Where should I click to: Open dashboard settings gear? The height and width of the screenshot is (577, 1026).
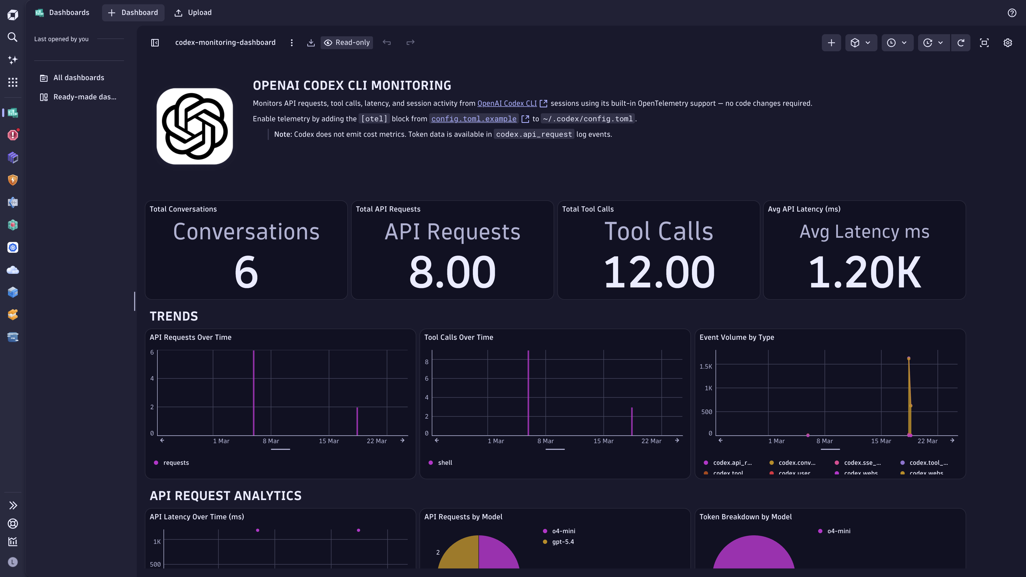click(1008, 43)
